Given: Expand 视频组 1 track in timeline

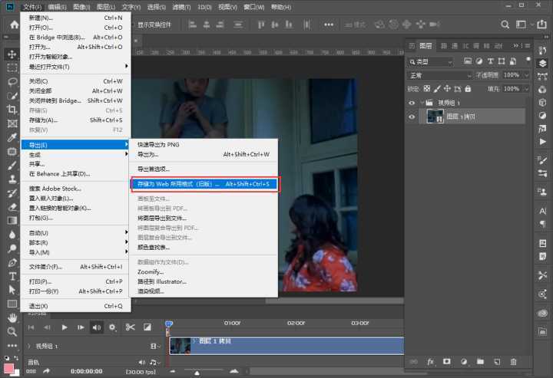Looking at the screenshot, I should 29,346.
